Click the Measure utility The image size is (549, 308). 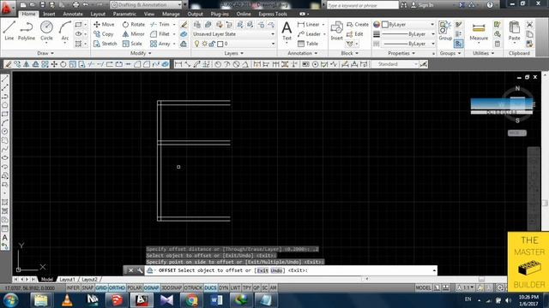pyautogui.click(x=479, y=32)
